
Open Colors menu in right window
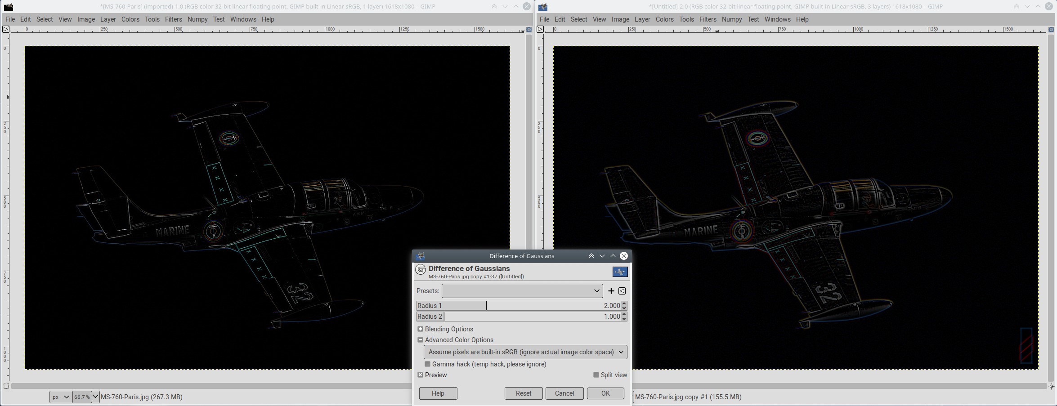tap(664, 19)
